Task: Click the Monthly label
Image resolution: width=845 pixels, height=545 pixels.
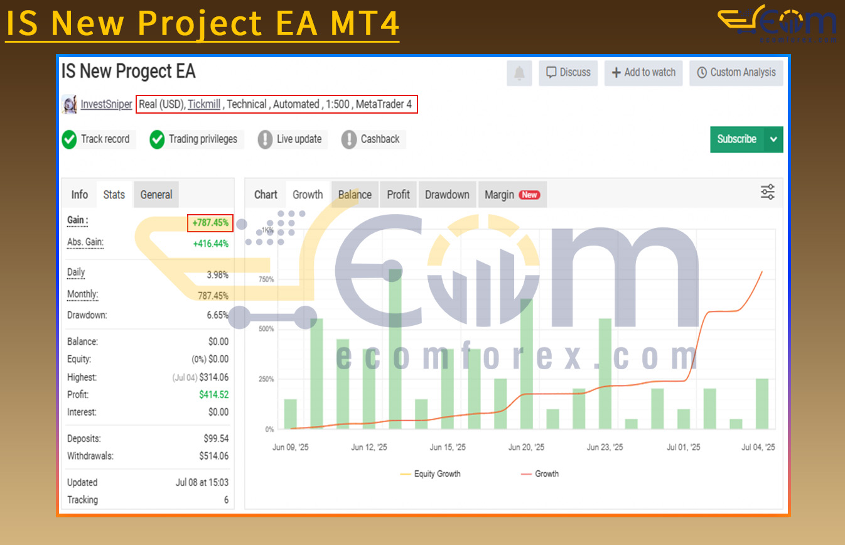Action: [83, 294]
